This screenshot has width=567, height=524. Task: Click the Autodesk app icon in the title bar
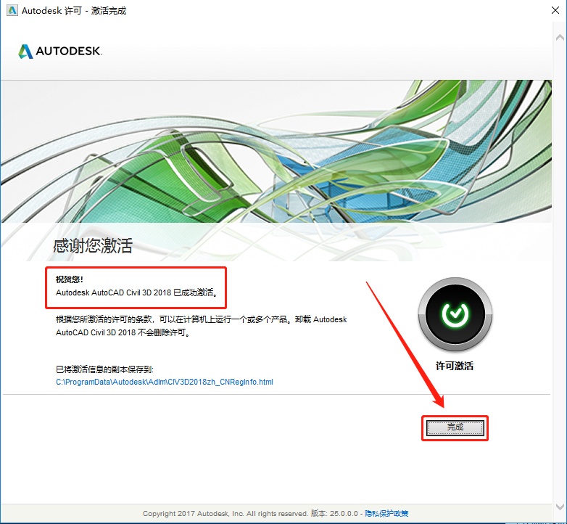point(12,10)
